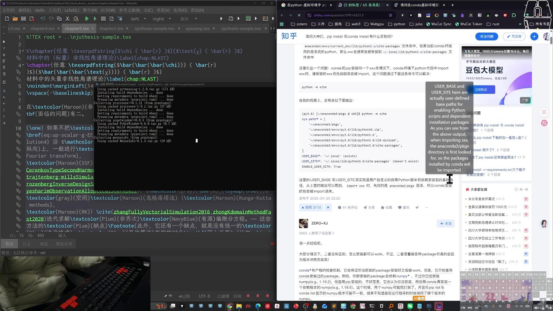Viewport: 553px width, 311px height.
Task: Select the 预览 preview panel tab
Action: click(x=44, y=244)
